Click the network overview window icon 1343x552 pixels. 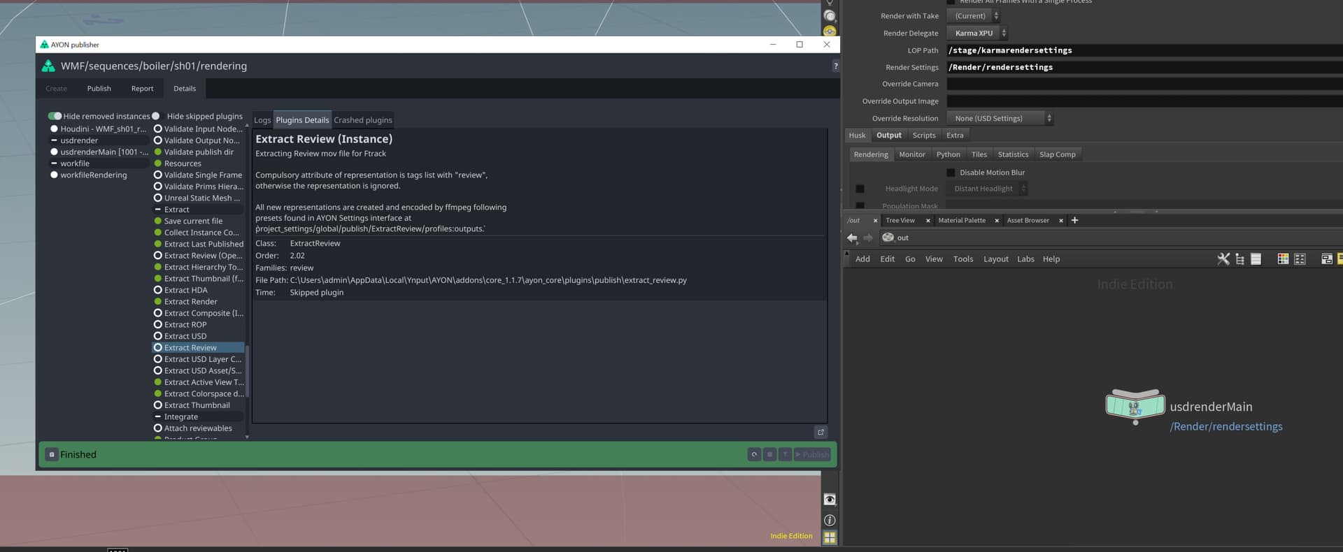pyautogui.click(x=1326, y=259)
